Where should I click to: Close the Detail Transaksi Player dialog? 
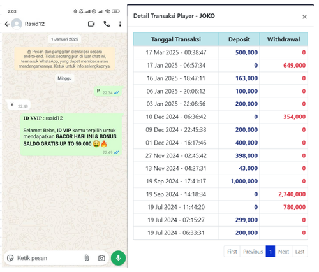coord(304,17)
